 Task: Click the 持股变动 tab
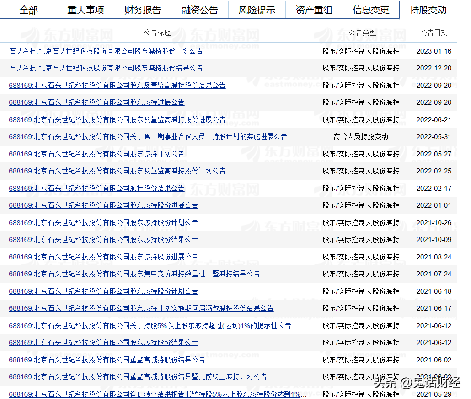point(428,10)
